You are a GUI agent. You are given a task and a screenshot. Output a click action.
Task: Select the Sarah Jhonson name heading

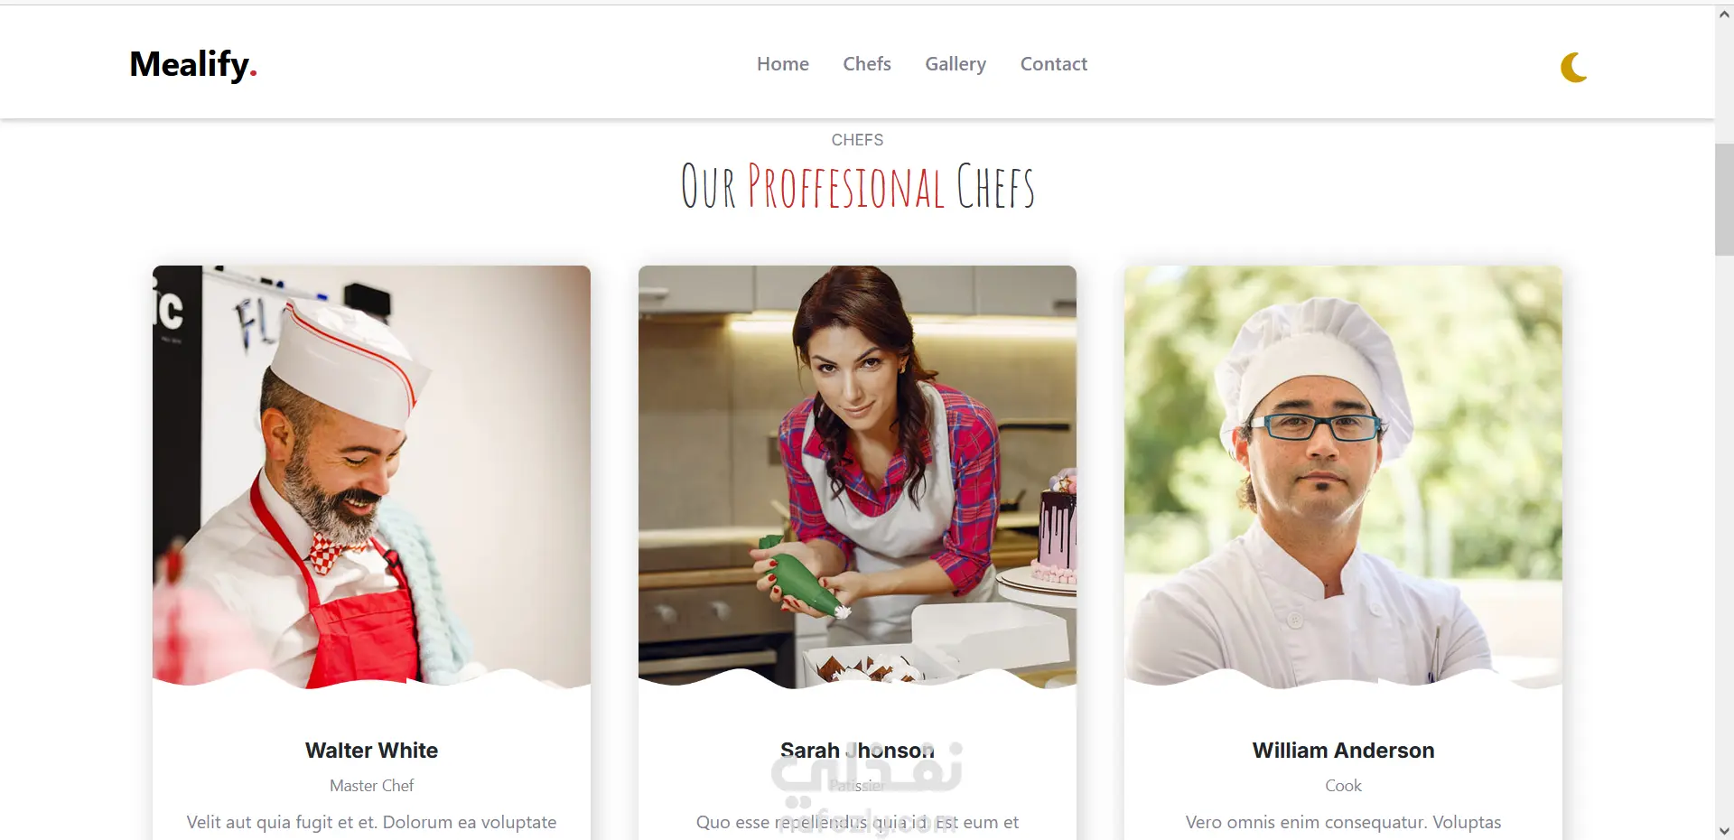tap(857, 751)
